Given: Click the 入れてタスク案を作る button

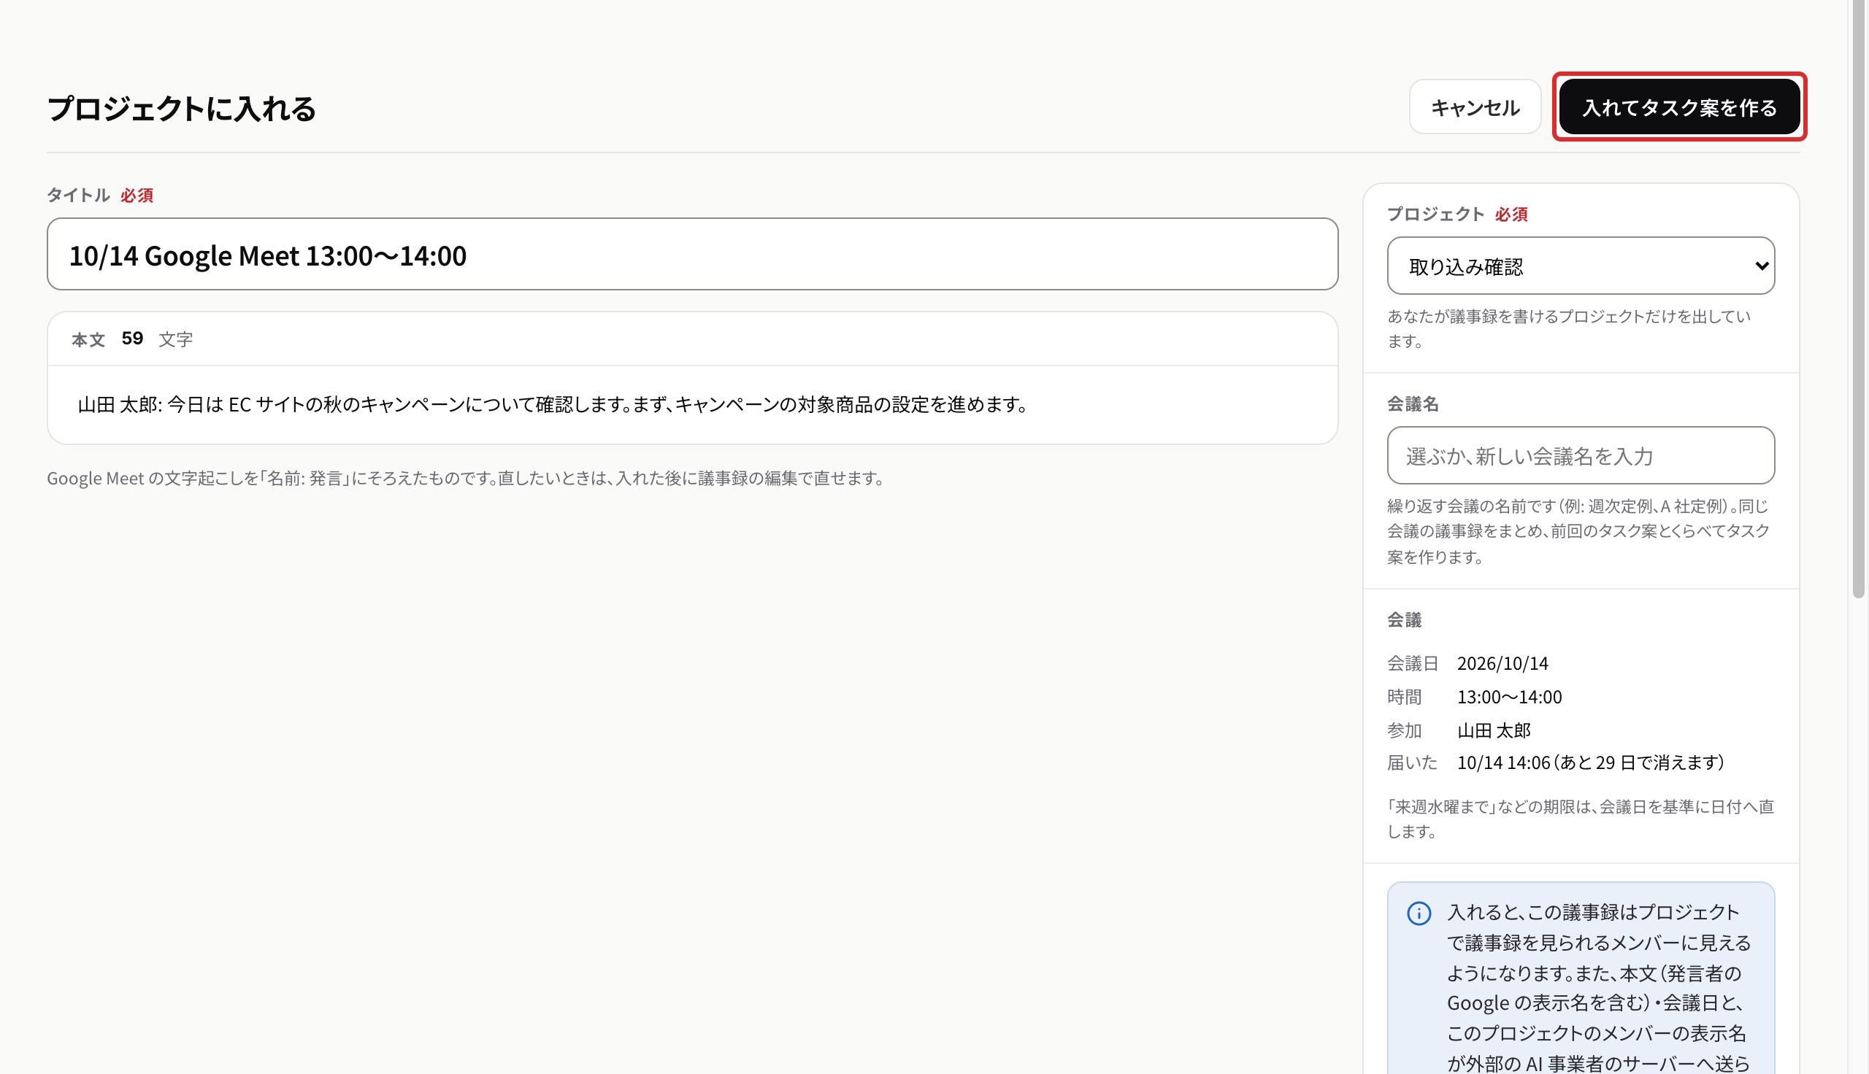Looking at the screenshot, I should [x=1678, y=107].
